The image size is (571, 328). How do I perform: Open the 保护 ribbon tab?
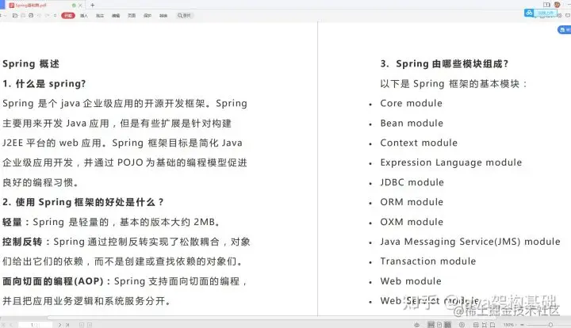click(x=148, y=16)
